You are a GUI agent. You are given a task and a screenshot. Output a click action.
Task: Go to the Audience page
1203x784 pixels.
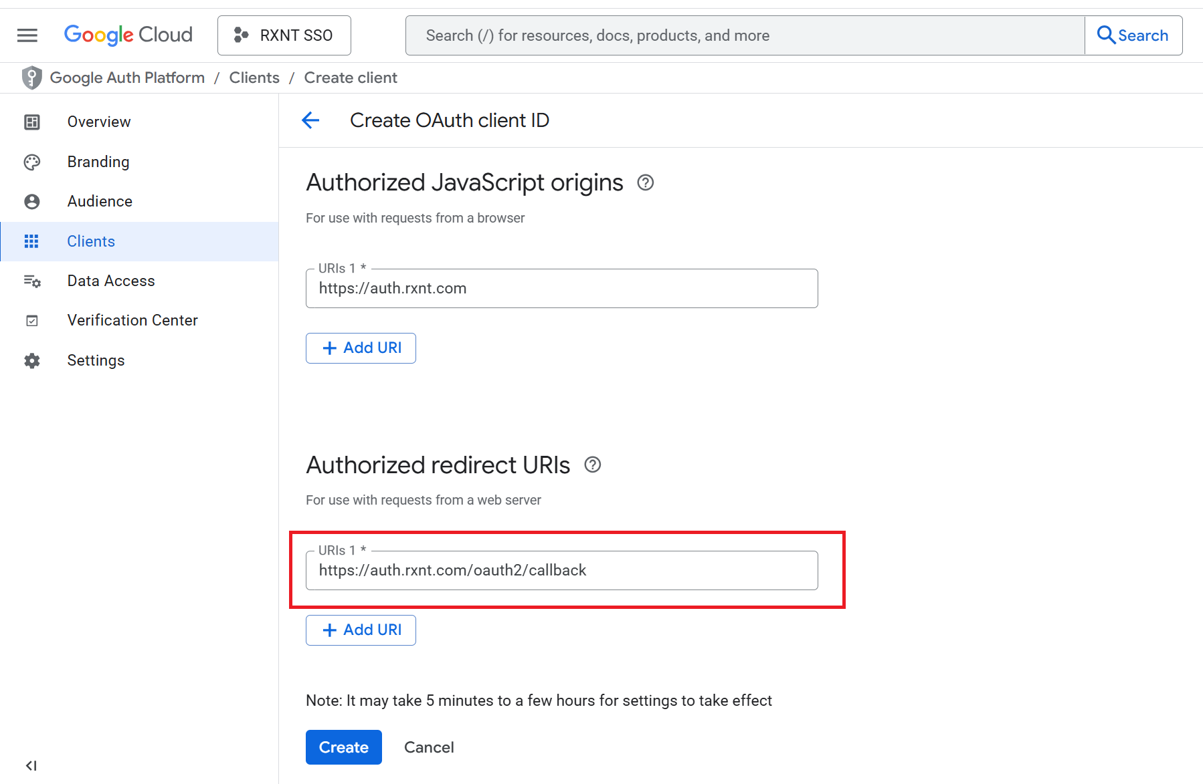coord(100,201)
